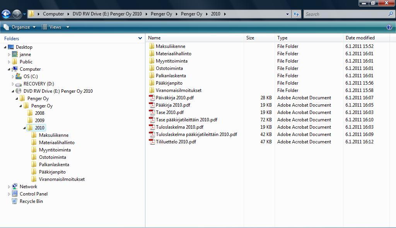Click Viranomaisilmoitukset name in file list
Screen dimensions: 396x228
click(179, 90)
